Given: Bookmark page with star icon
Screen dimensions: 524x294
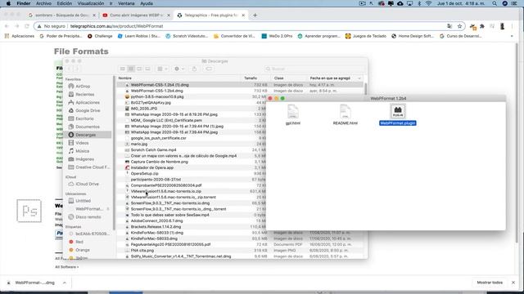Looking at the screenshot, I should click(460, 26).
